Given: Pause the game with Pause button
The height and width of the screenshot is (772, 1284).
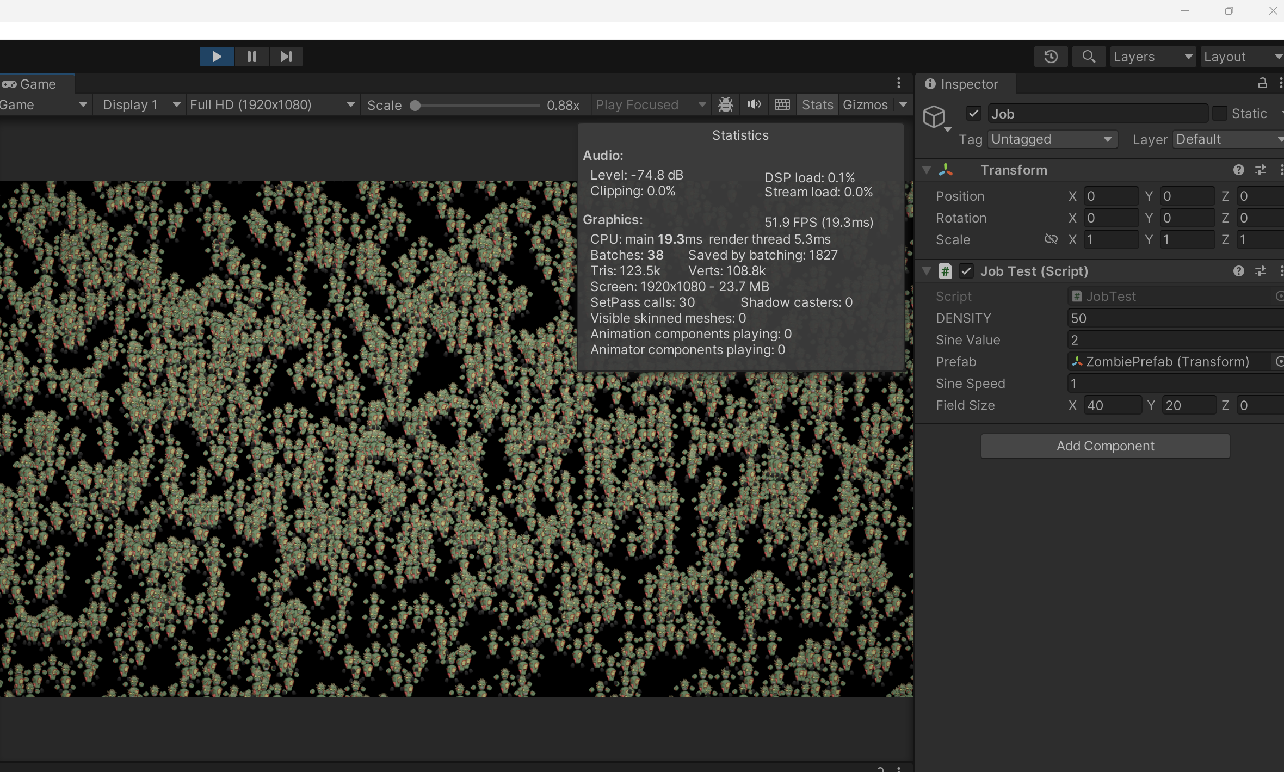Looking at the screenshot, I should pos(251,57).
